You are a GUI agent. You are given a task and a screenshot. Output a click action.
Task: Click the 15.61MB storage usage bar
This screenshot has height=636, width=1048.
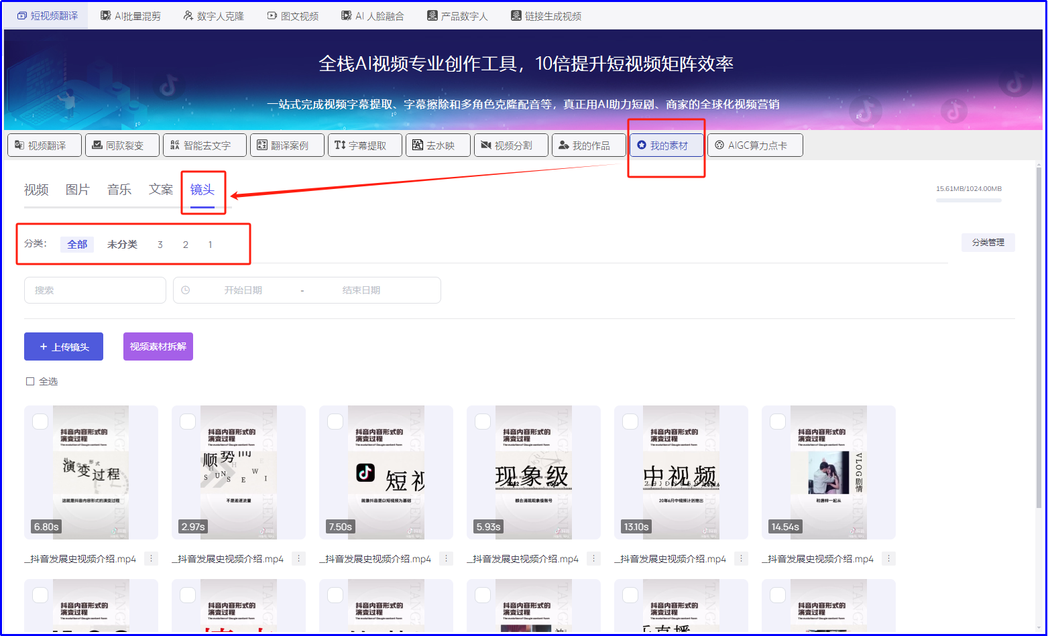(x=968, y=190)
